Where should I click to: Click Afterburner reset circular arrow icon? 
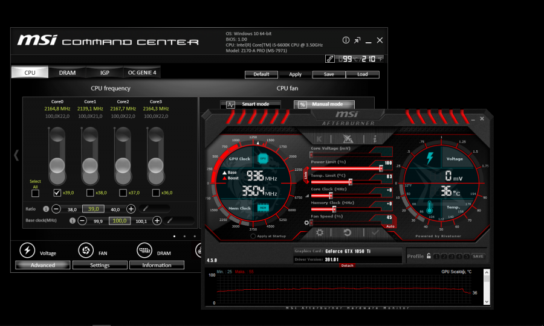click(x=348, y=232)
